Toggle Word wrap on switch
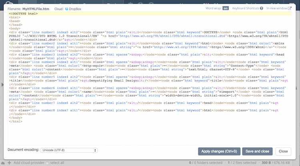The width and height of the screenshot is (300, 166). coord(226,8)
